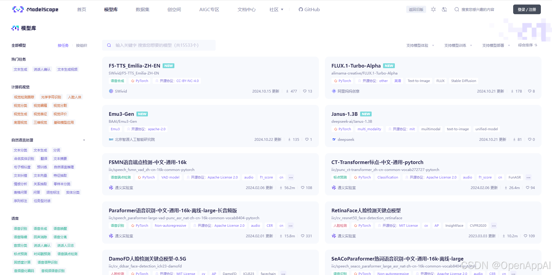This screenshot has height=275, width=552.
Task: Open the Janus-1.3B model title
Action: click(x=345, y=114)
